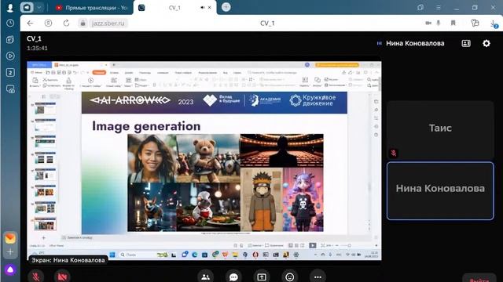Open the extensions icon in the toolbar
The image size is (503, 282).
[x=475, y=23]
